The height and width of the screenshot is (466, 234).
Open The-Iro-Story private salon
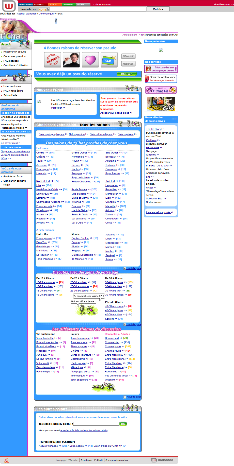coord(153,129)
